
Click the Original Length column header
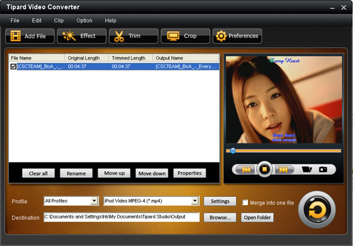[87, 58]
